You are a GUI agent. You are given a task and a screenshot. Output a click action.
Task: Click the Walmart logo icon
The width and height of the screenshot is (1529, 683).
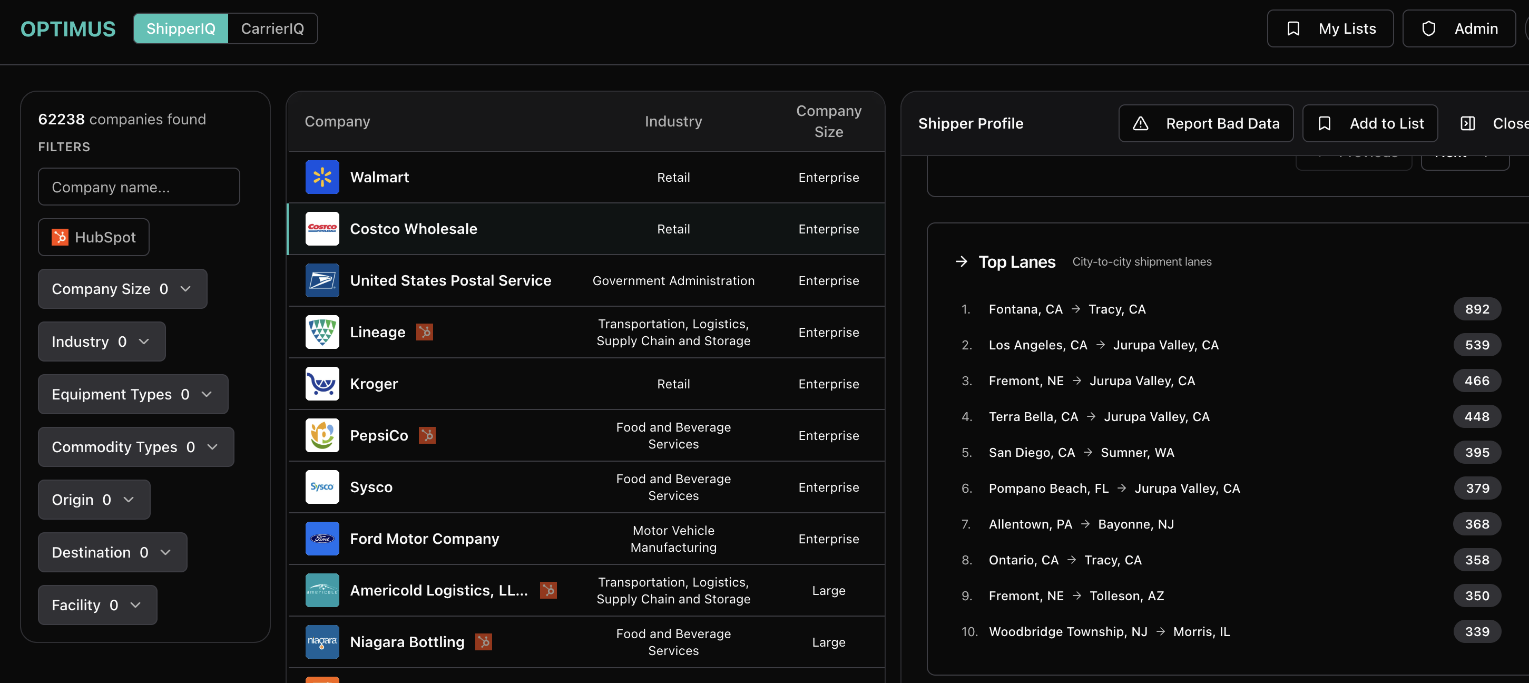click(322, 177)
